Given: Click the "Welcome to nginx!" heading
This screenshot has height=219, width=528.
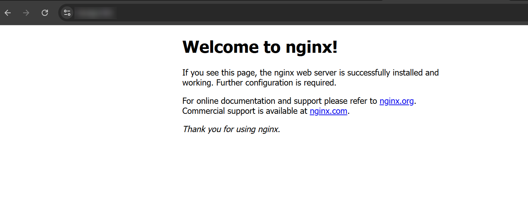Looking at the screenshot, I should pyautogui.click(x=260, y=47).
